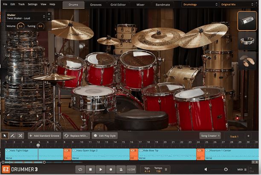Add a new track with plus
The image size is (261, 175).
[x=248, y=136]
